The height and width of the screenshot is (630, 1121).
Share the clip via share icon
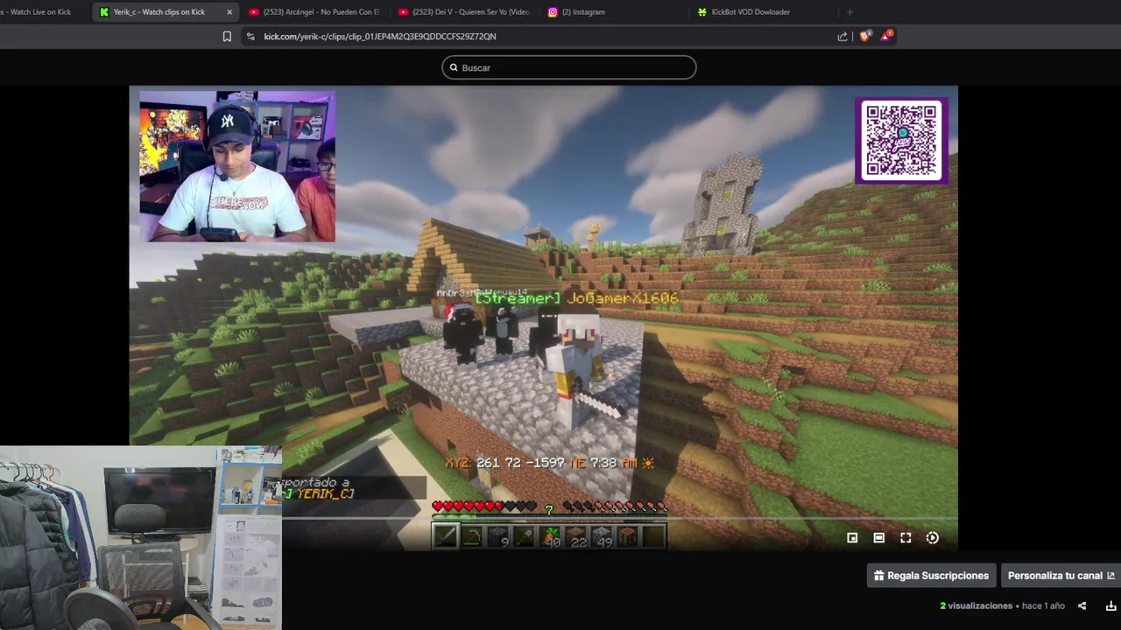pyautogui.click(x=1082, y=605)
